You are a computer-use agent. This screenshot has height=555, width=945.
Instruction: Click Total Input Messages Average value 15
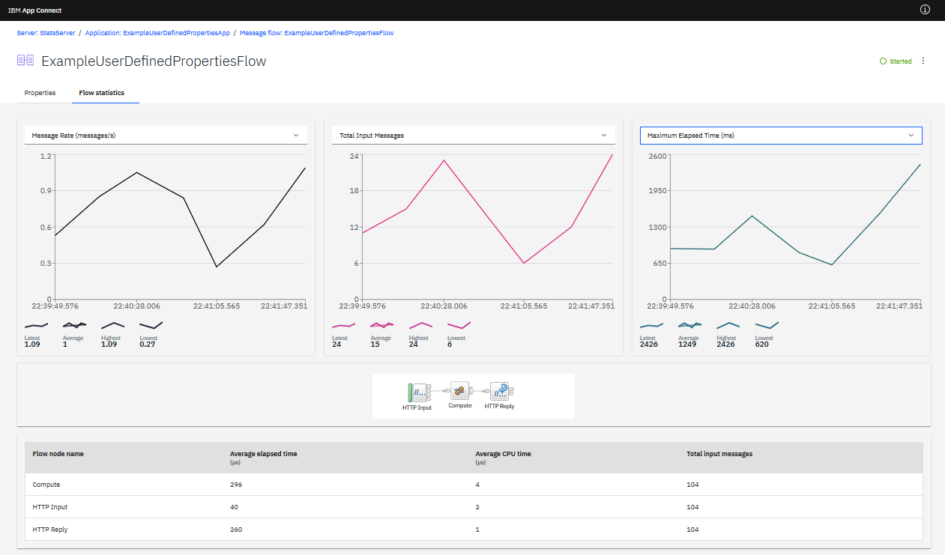coord(375,345)
